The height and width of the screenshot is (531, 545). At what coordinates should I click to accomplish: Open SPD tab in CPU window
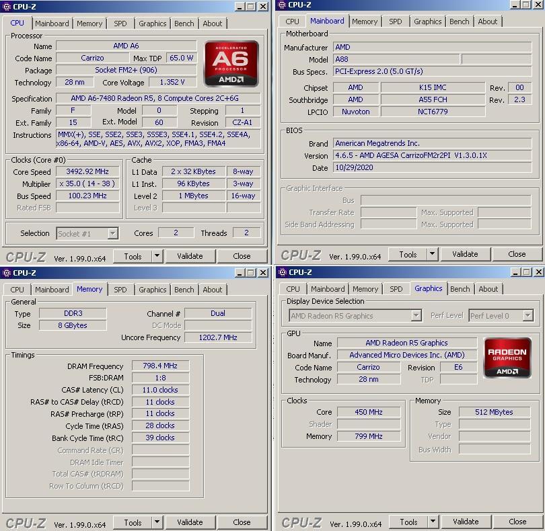tap(120, 24)
